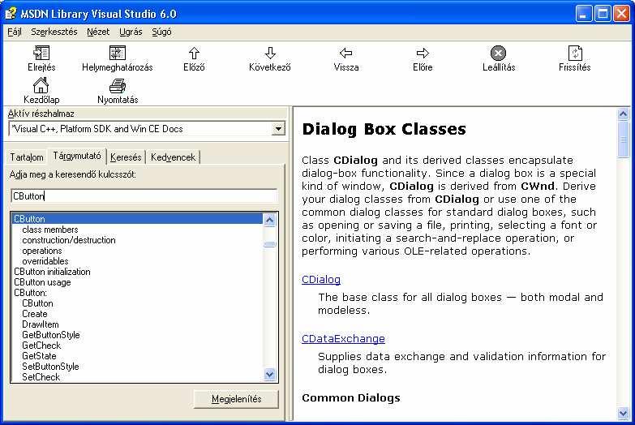Close the MSDN Library window
This screenshot has width=635, height=425.
622,14
